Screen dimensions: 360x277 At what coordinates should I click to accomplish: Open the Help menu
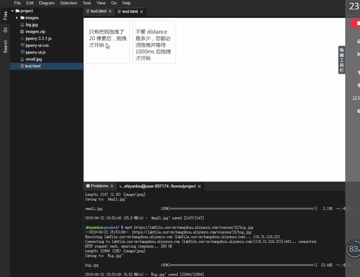(x=126, y=3)
